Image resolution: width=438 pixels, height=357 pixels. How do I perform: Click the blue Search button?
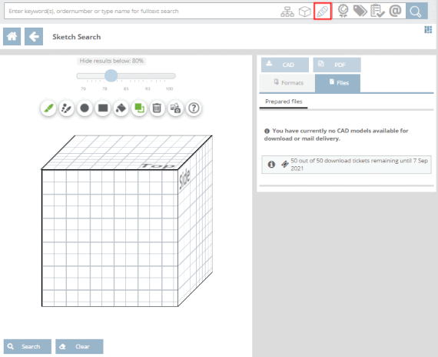(x=28, y=346)
